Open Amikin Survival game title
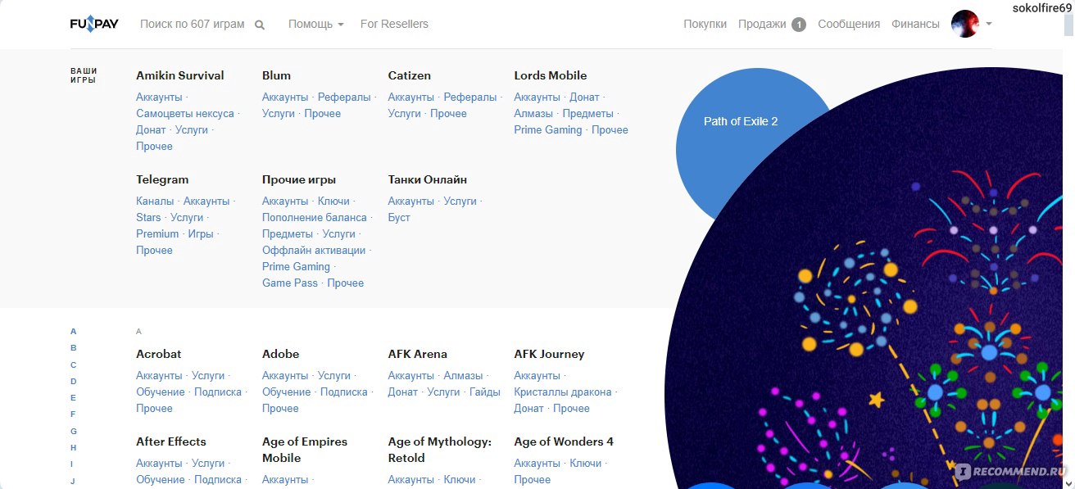 pyautogui.click(x=179, y=75)
